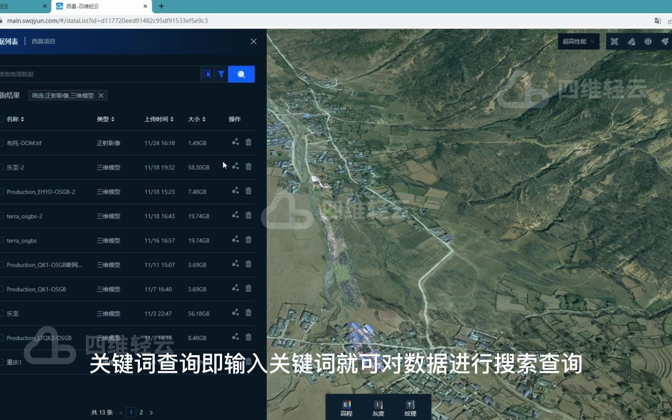This screenshot has width=672, height=420.
Task: Share the 乐至 model
Action: (x=235, y=313)
